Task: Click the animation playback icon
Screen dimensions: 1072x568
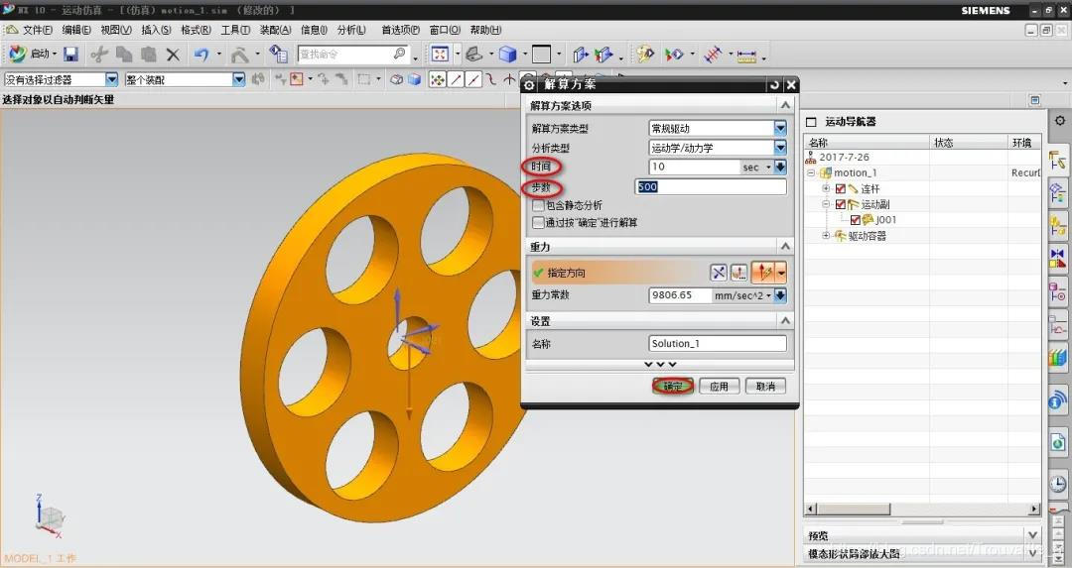Action: pos(674,54)
